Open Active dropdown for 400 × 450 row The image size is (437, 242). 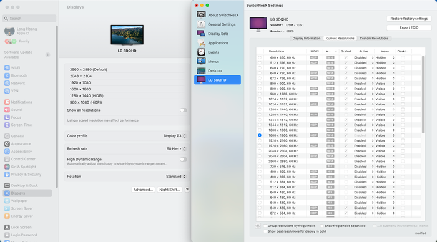(363, 57)
